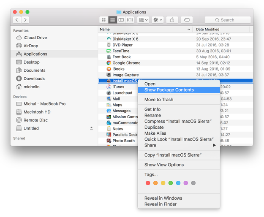Image resolution: width=264 pixels, height=217 pixels.
Task: Choose Move to Trash
Action: (x=179, y=100)
